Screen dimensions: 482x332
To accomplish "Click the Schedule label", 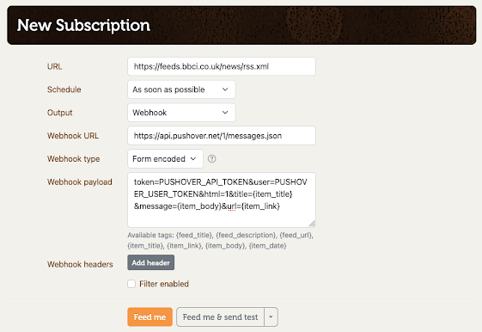I will click(64, 89).
